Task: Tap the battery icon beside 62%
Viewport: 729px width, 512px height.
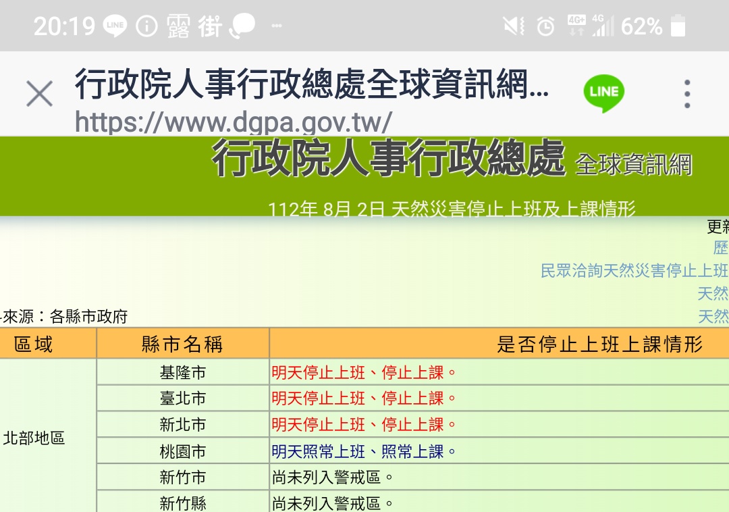Action: 678,26
